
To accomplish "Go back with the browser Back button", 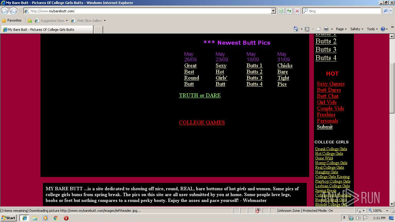I will click(5, 11).
